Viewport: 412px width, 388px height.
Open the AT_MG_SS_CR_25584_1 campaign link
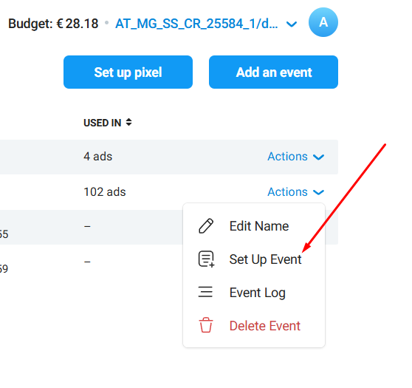click(x=196, y=24)
